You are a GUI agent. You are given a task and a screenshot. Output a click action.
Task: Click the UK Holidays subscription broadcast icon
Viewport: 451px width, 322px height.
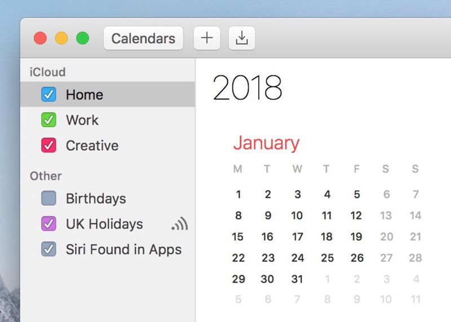(180, 224)
